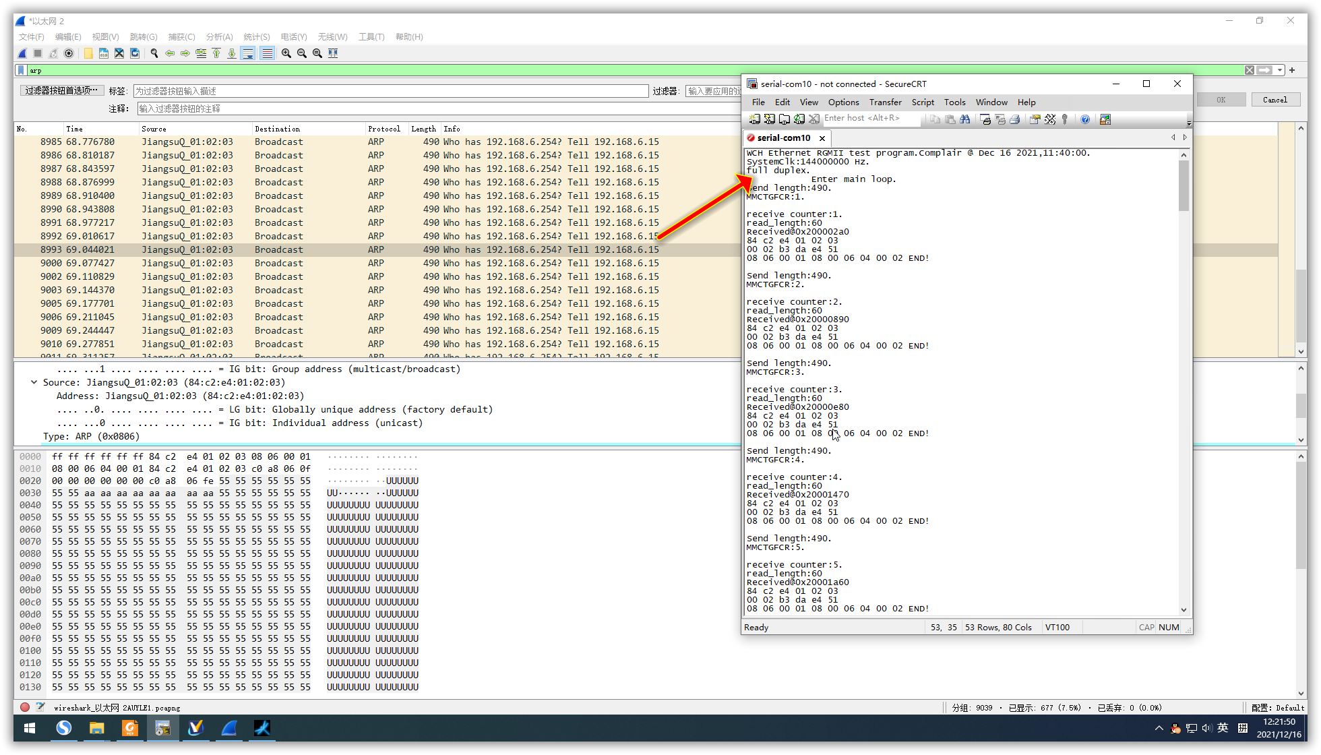The height and width of the screenshot is (755, 1321).
Task: Open Windows Start menu
Action: coord(30,728)
